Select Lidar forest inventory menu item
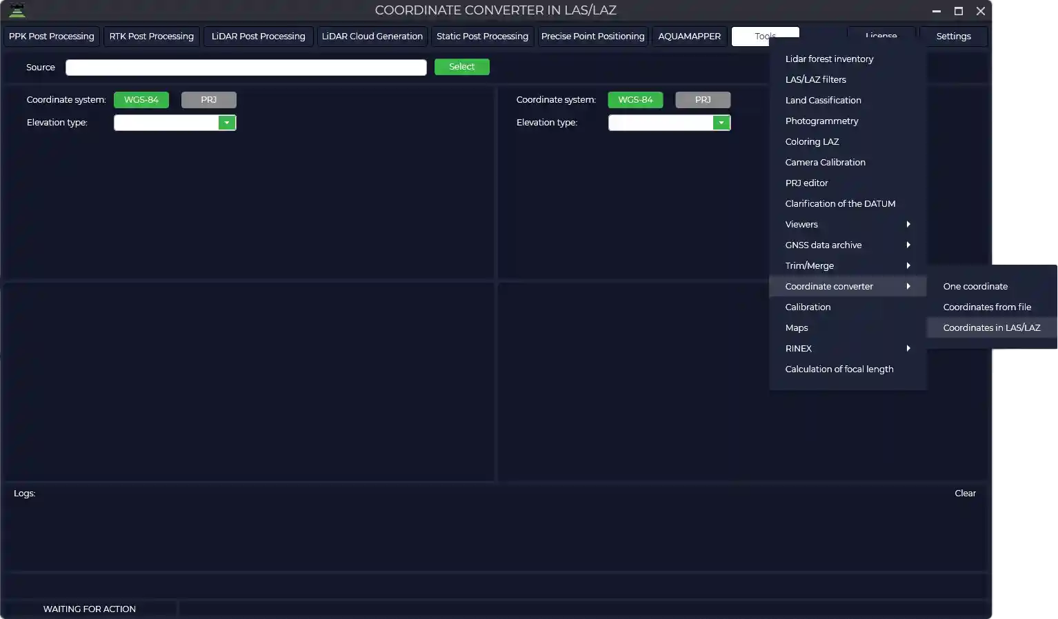This screenshot has height=619, width=1058. click(x=848, y=59)
